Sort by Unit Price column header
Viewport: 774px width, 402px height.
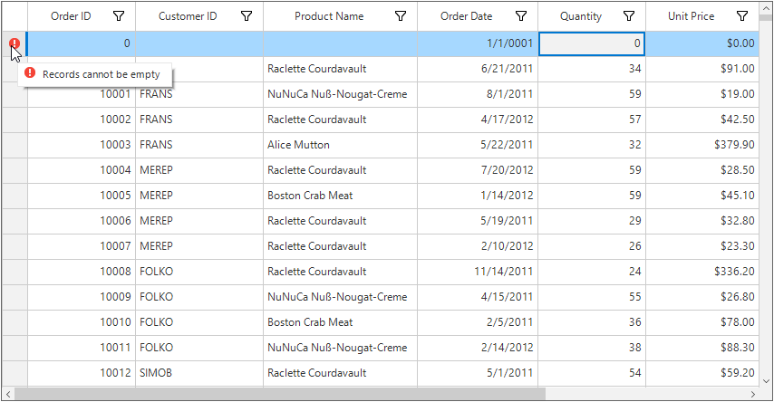[x=691, y=16]
